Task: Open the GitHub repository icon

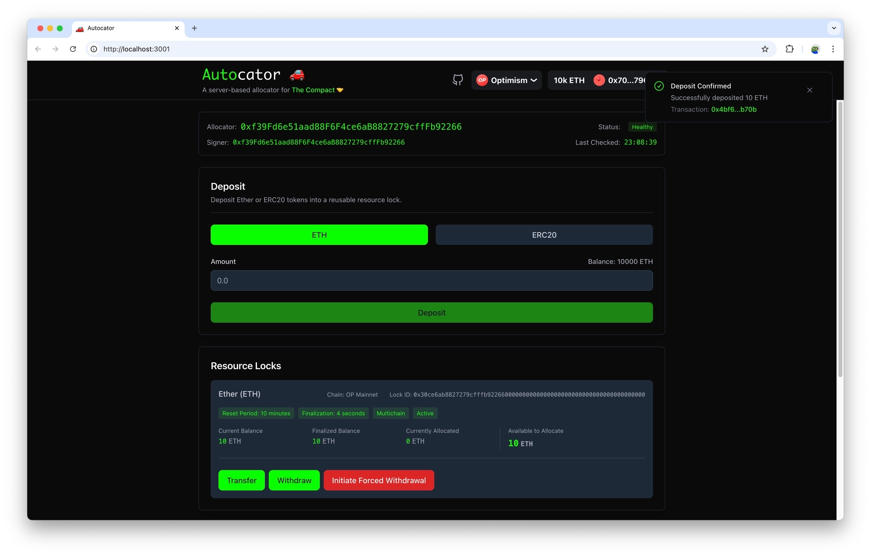Action: pos(458,80)
